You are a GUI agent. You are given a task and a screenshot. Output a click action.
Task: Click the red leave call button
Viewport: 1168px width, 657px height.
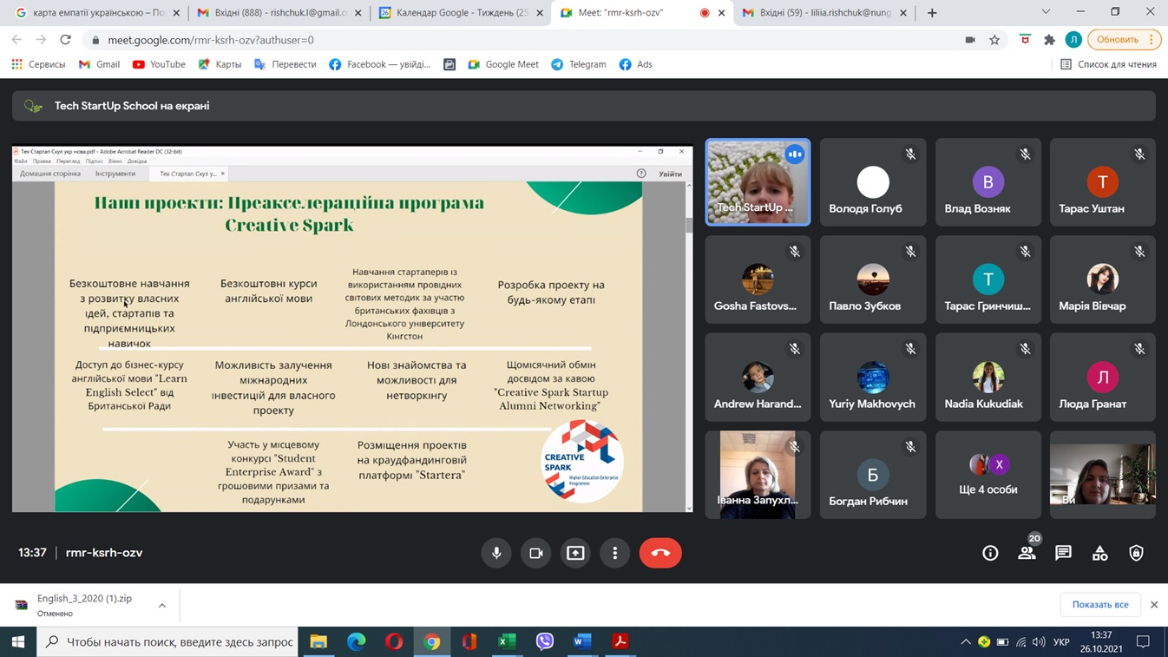660,553
